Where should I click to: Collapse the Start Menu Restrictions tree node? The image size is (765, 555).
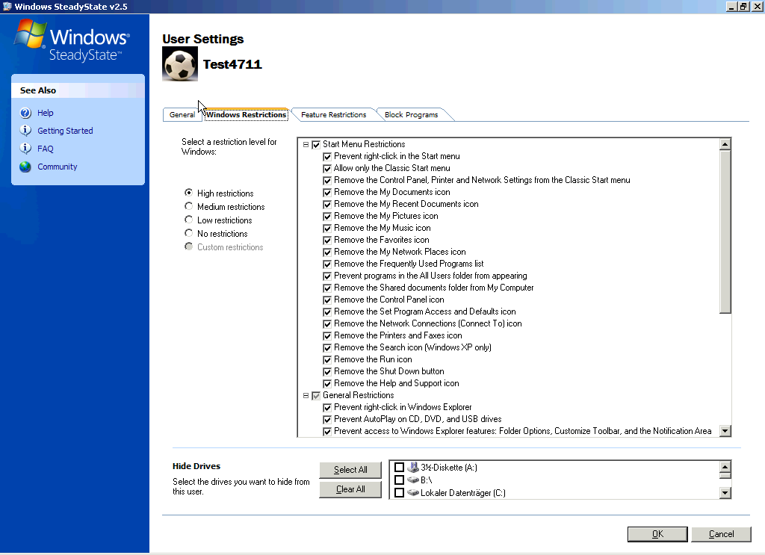[306, 144]
